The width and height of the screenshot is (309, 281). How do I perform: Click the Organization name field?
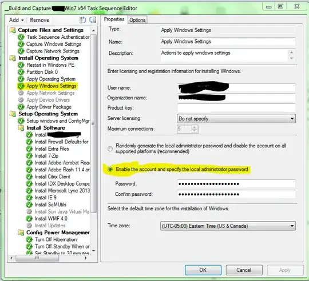pyautogui.click(x=236, y=98)
